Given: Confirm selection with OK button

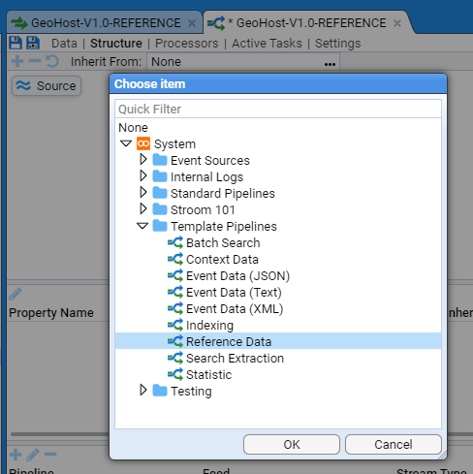Looking at the screenshot, I should [292, 444].
